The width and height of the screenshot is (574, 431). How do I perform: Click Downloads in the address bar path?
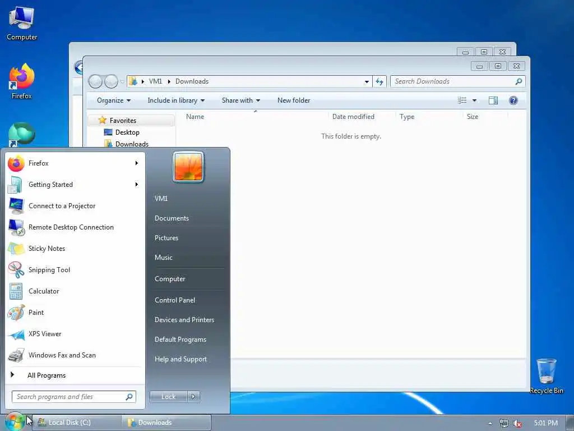pos(192,81)
